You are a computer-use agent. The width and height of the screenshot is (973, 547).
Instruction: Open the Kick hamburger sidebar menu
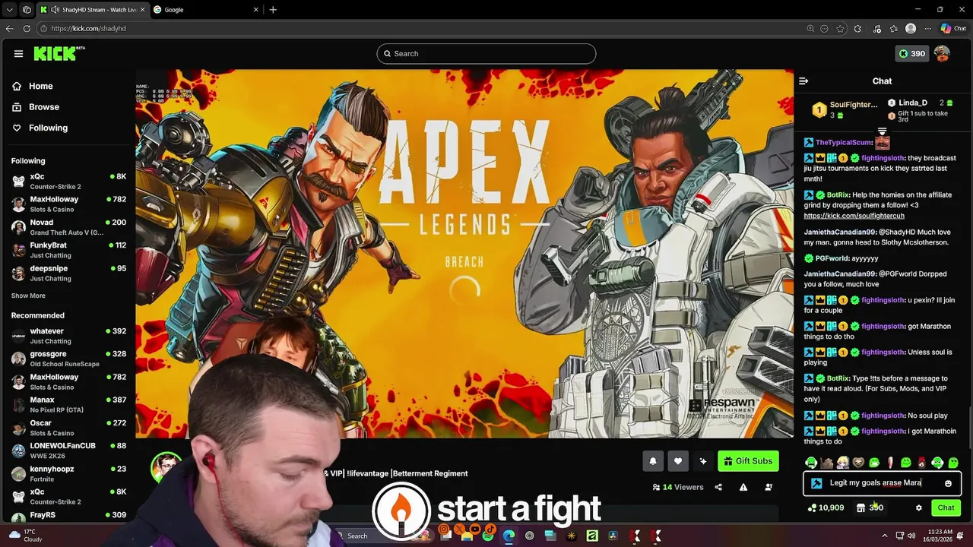pos(18,54)
